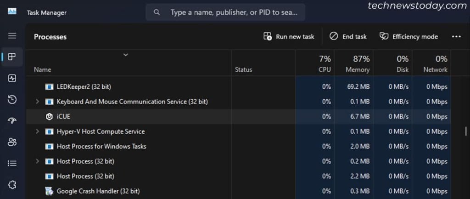The width and height of the screenshot is (470, 199).
Task: Click the Google Crash Handler icon
Action: click(49, 191)
